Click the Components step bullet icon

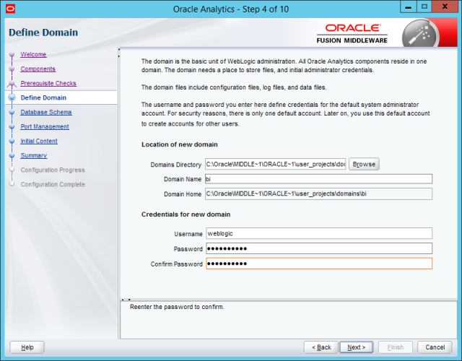(x=12, y=69)
